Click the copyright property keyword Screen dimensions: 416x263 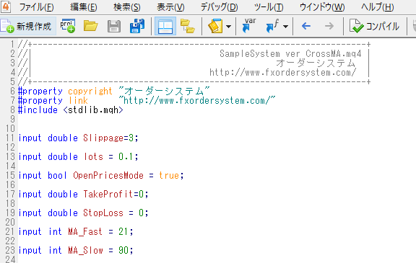(90, 91)
